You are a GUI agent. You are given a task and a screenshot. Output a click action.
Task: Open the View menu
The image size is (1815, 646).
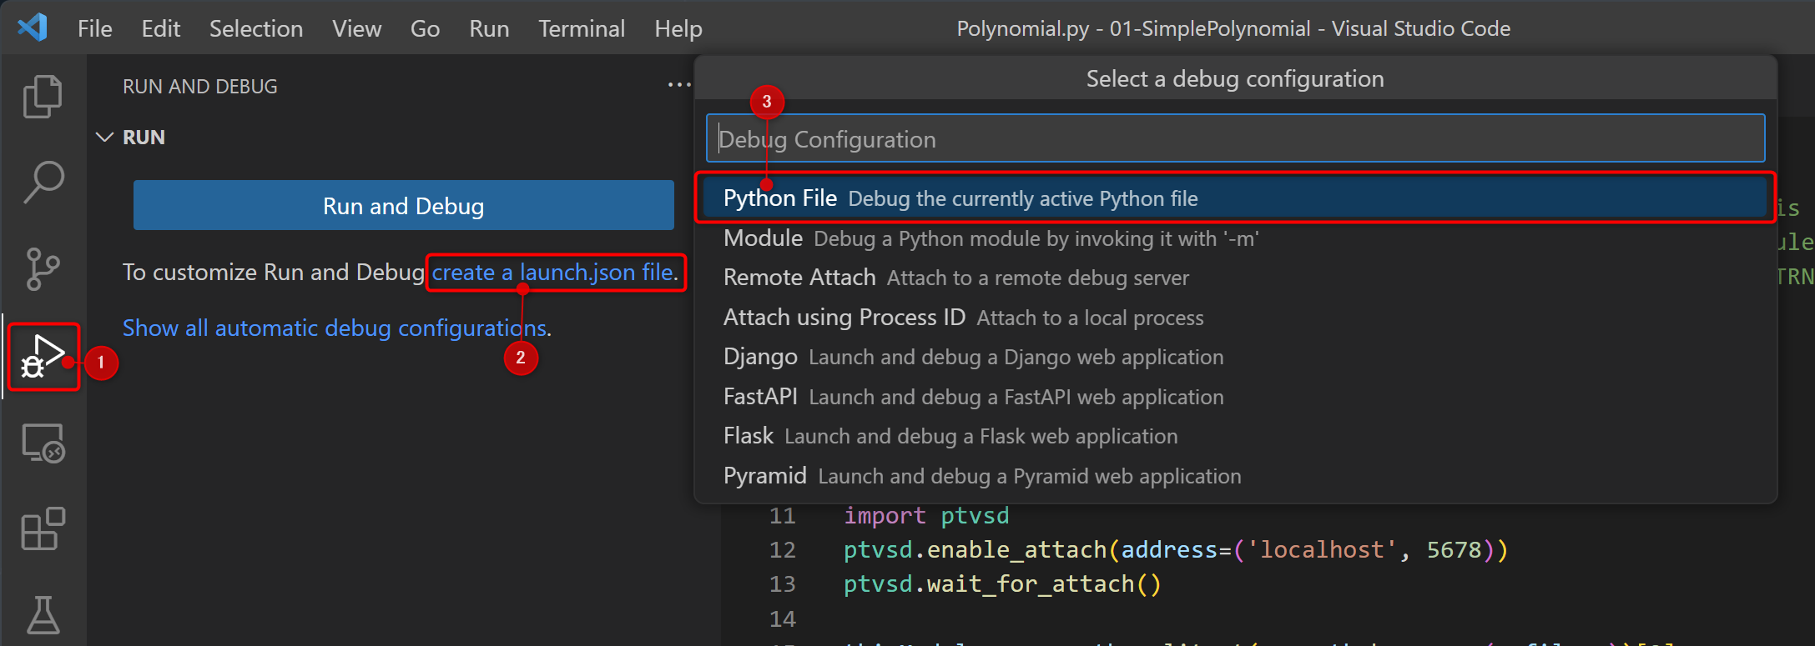pyautogui.click(x=356, y=28)
